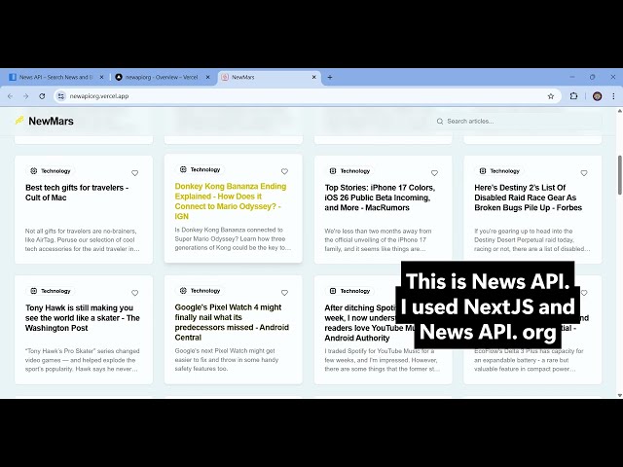Viewport: 623px width, 467px height.
Task: Click the 'Is Donkey Kong Bananza connected' description
Action: 233,238
